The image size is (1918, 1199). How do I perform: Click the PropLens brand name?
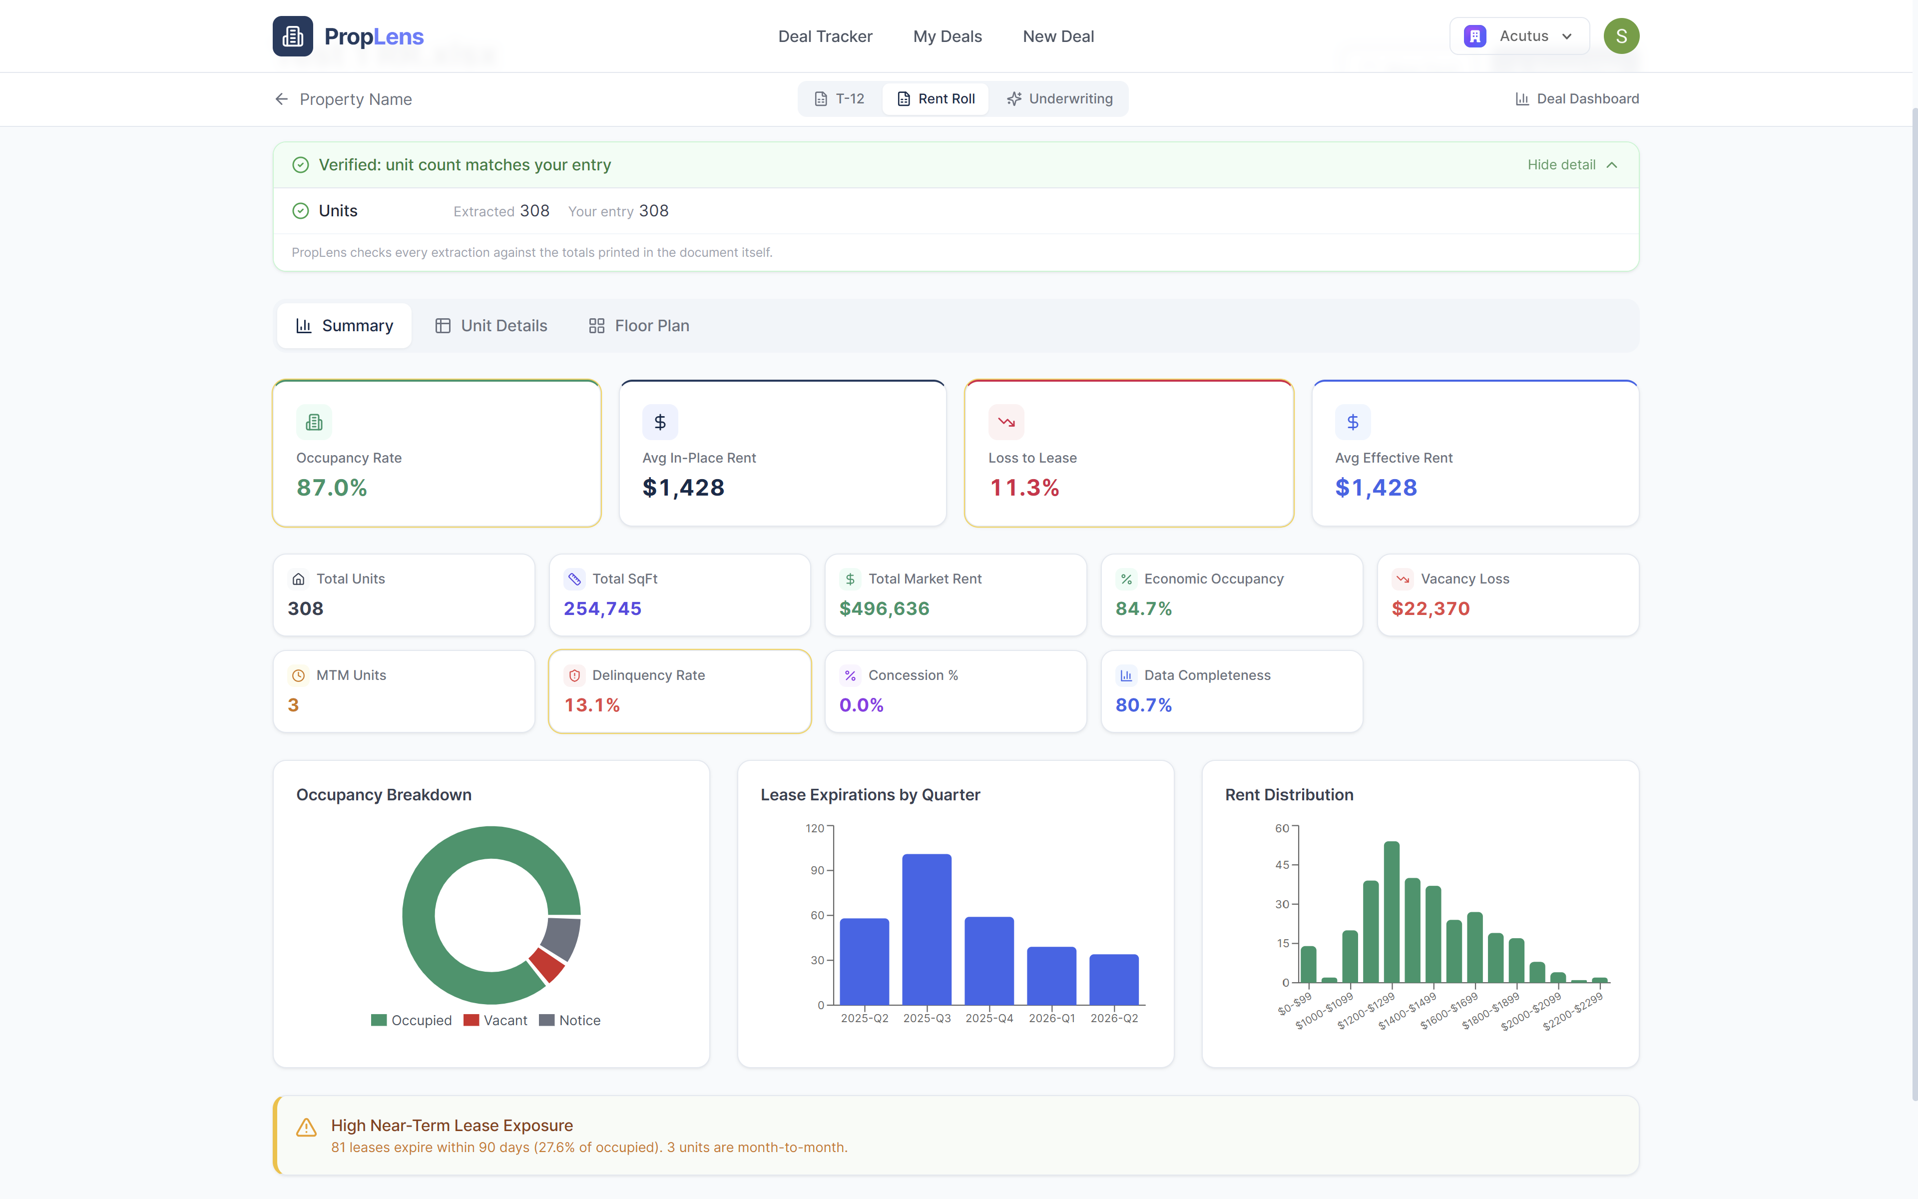tap(374, 36)
